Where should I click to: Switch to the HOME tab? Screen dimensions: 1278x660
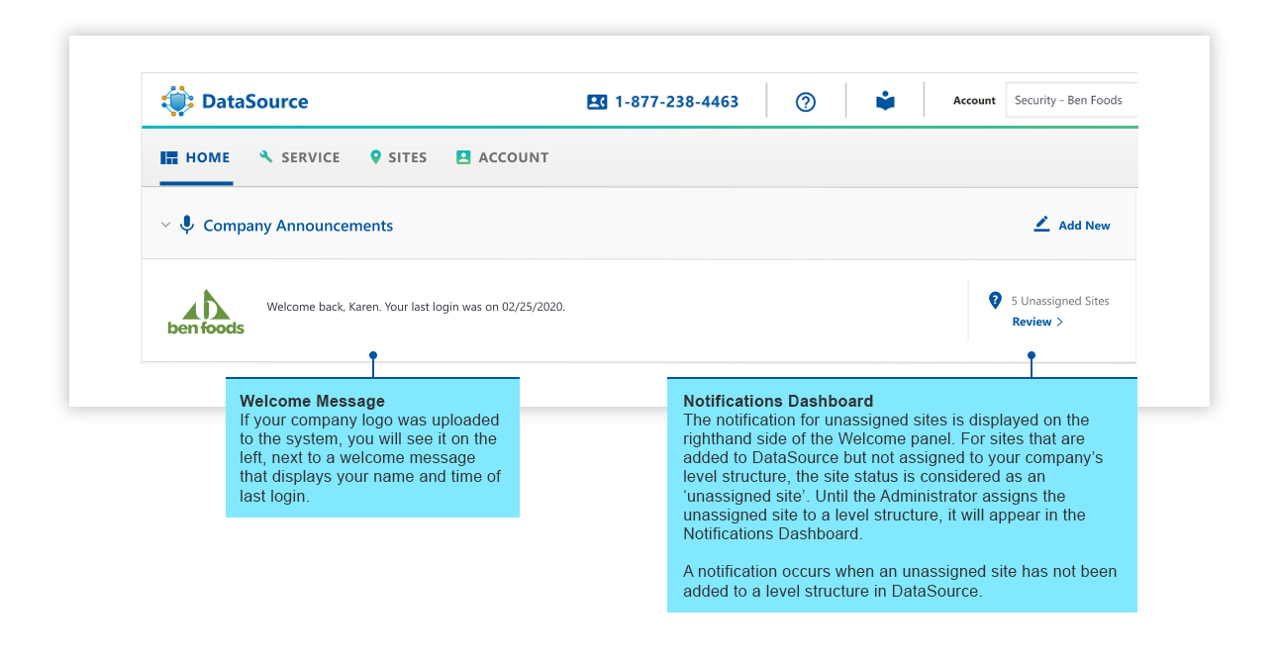tap(196, 157)
